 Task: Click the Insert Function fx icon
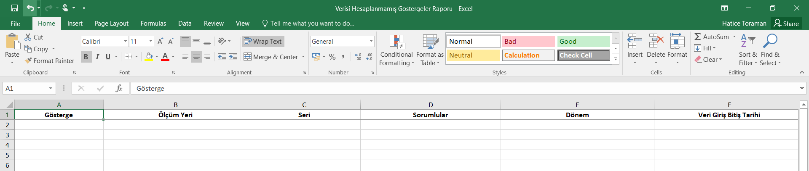119,88
